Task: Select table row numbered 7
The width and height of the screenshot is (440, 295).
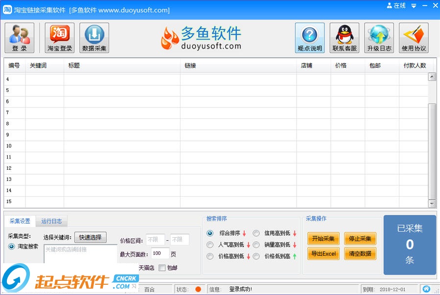Action: 216,113
